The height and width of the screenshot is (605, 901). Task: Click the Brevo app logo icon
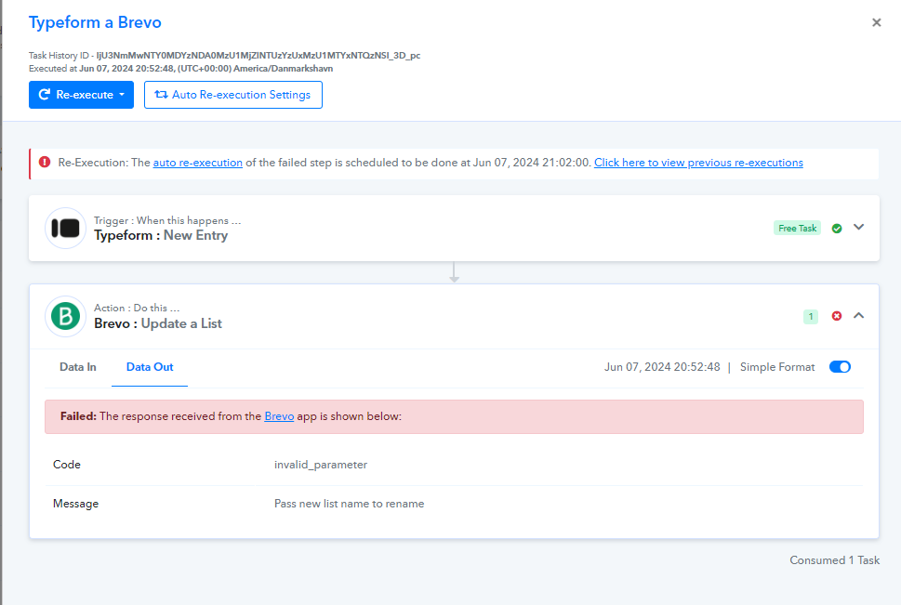click(x=65, y=316)
